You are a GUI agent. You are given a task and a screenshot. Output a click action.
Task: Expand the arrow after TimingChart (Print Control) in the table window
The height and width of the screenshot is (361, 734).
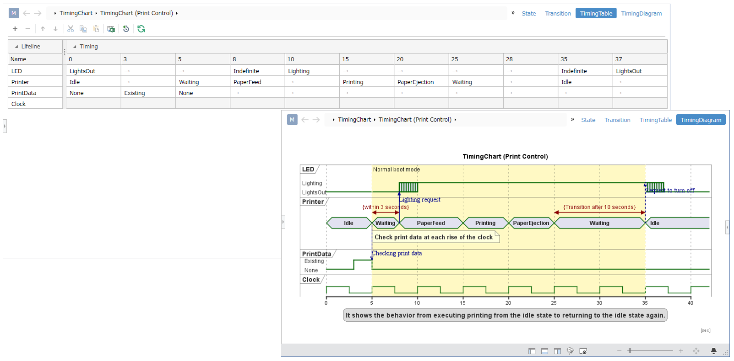177,13
